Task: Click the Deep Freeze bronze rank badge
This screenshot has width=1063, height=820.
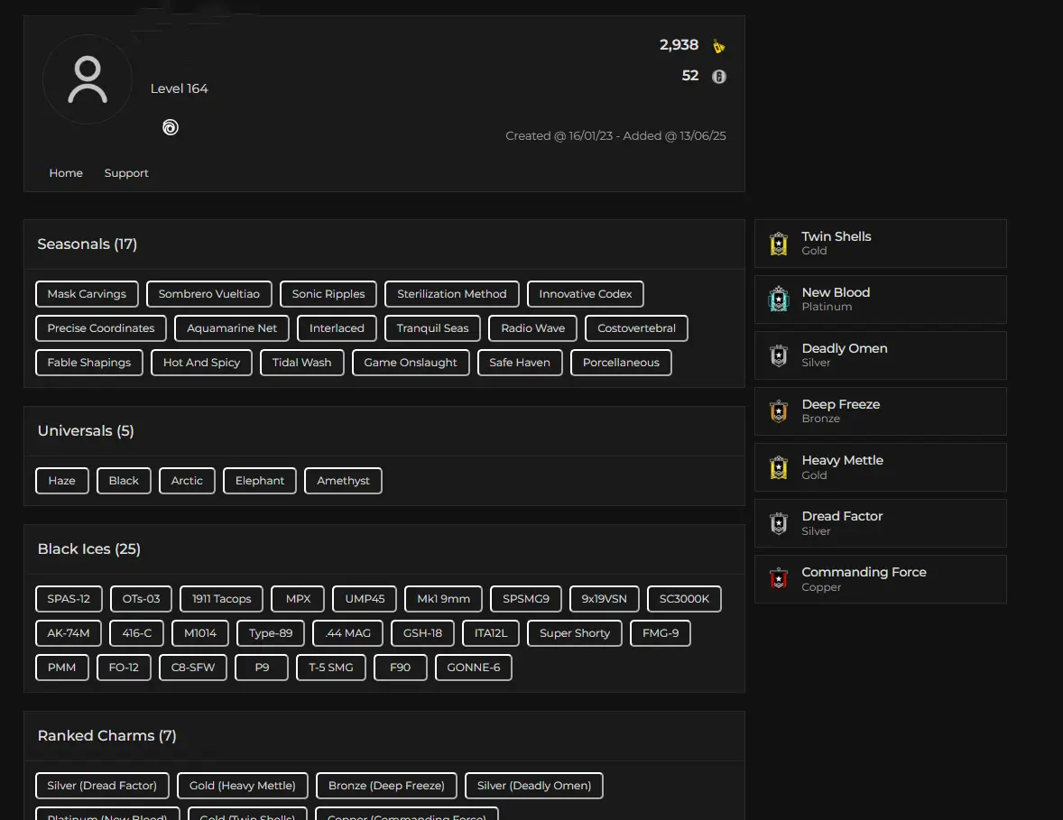Action: click(779, 411)
